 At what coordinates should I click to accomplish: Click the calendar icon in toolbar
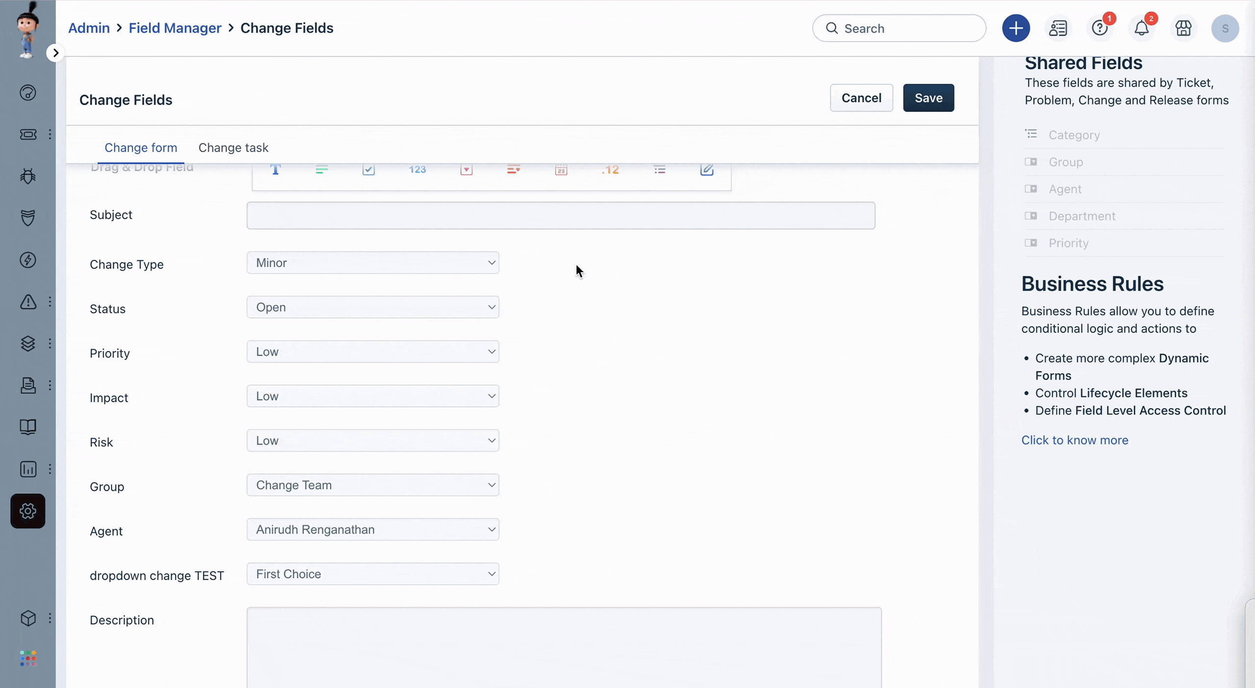pyautogui.click(x=561, y=170)
